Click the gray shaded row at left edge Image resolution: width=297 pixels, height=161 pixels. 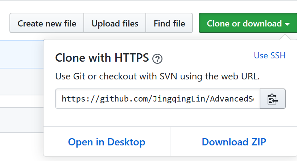click(22, 120)
